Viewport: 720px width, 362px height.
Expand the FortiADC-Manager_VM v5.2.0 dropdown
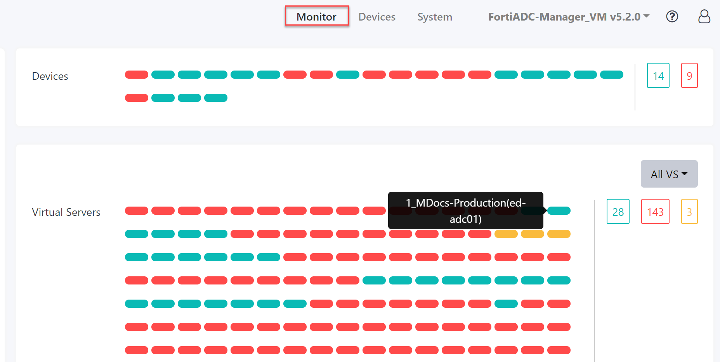click(x=568, y=17)
